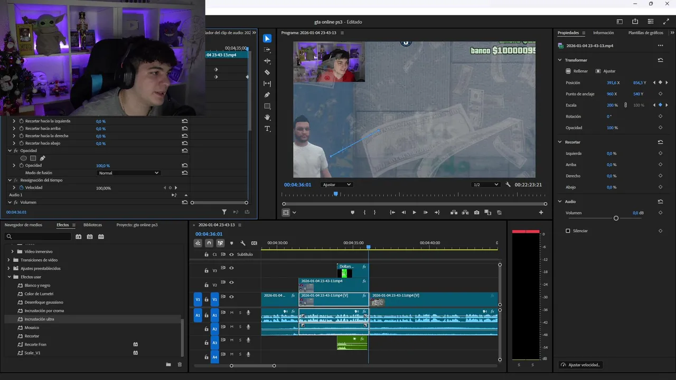Toggle V3 track visibility eye

coord(231,268)
